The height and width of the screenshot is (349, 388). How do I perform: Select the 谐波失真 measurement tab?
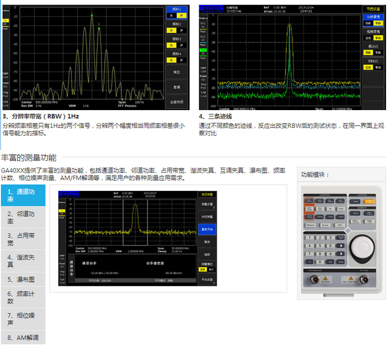[23, 261]
